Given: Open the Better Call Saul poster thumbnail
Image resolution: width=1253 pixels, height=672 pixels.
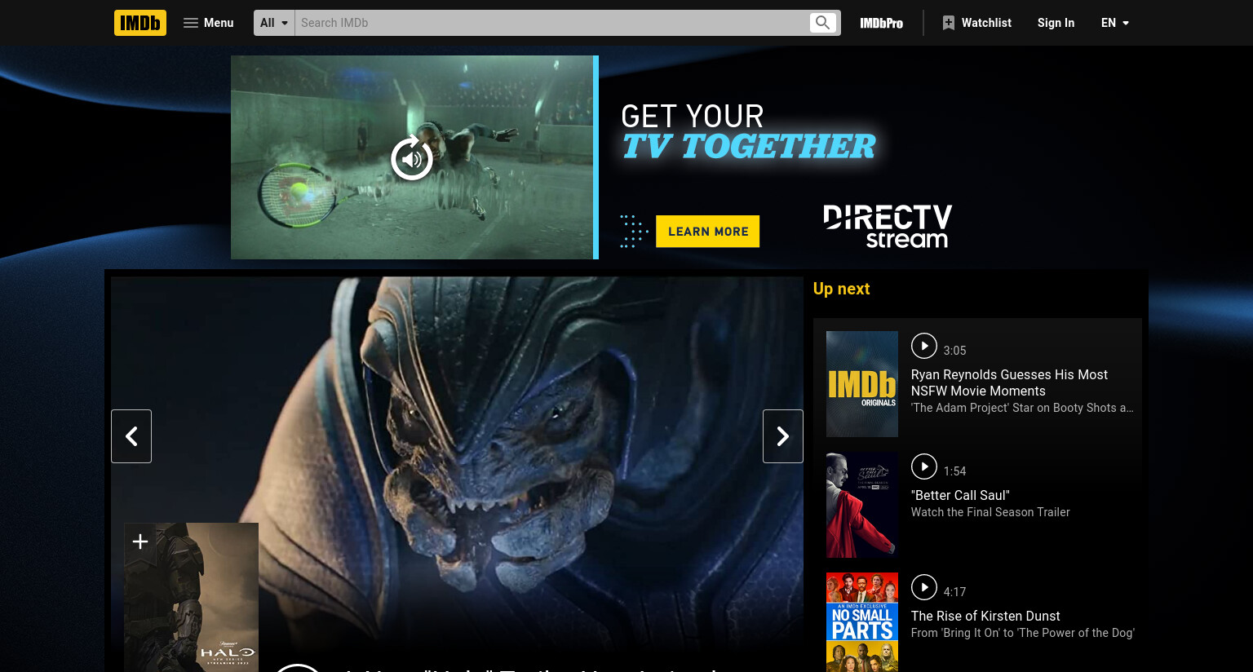Looking at the screenshot, I should coord(862,505).
